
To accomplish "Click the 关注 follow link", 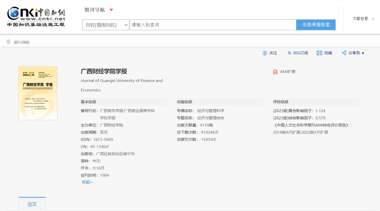I will (x=273, y=53).
